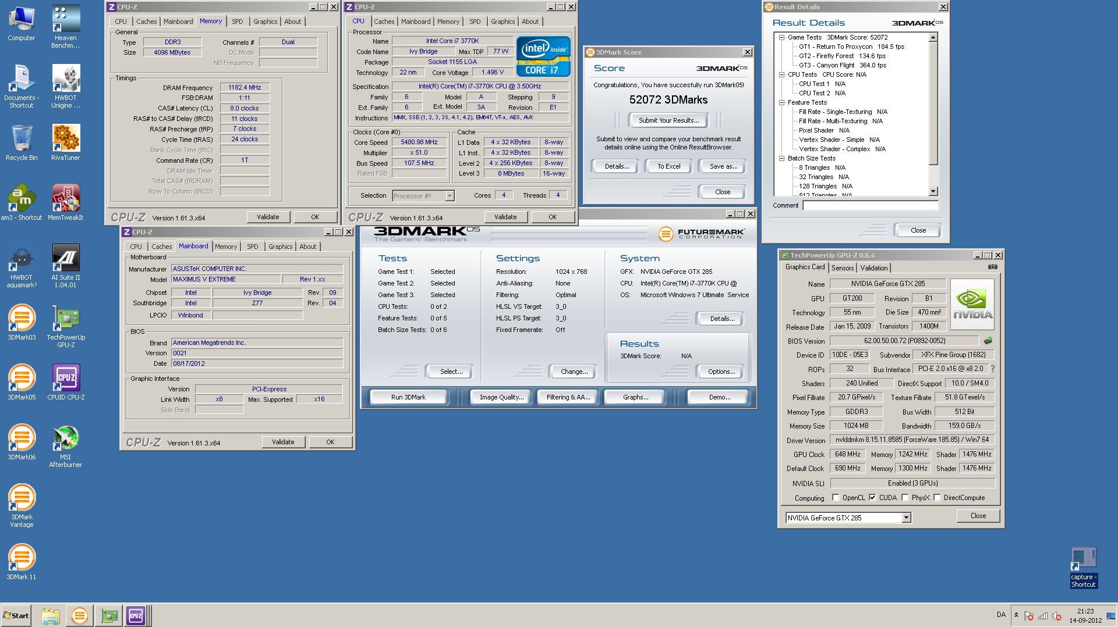Open the Heaven Benchmark desktop shortcut
The image size is (1118, 628).
click(65, 27)
